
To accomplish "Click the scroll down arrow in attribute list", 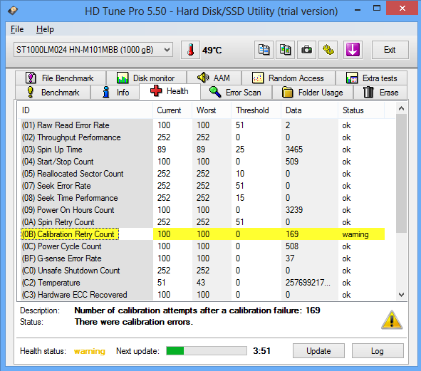I will (x=401, y=295).
